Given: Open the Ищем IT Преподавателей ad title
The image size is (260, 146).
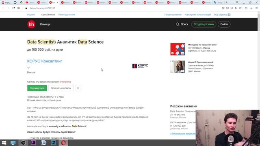Looking at the screenshot, I should click(200, 62).
